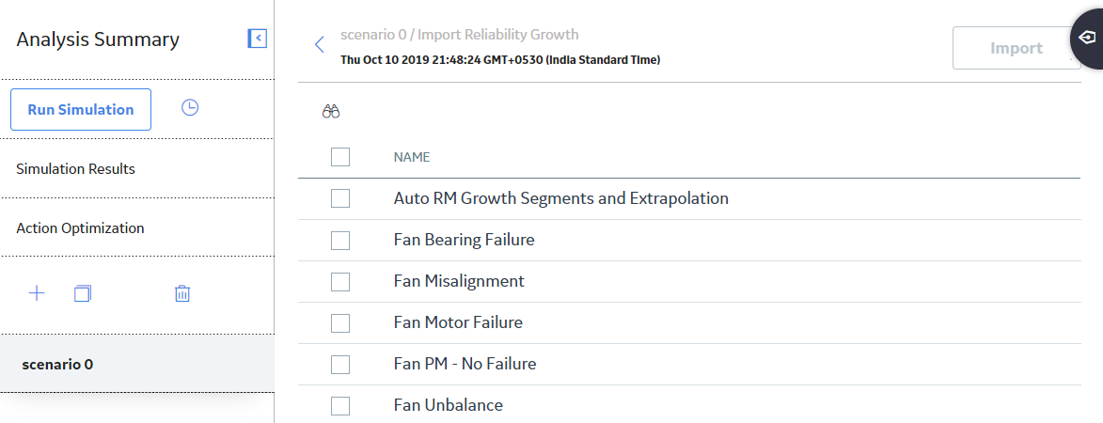This screenshot has height=423, width=1103.
Task: Tick the Fan Bearing Failure checkbox
Action: click(340, 241)
